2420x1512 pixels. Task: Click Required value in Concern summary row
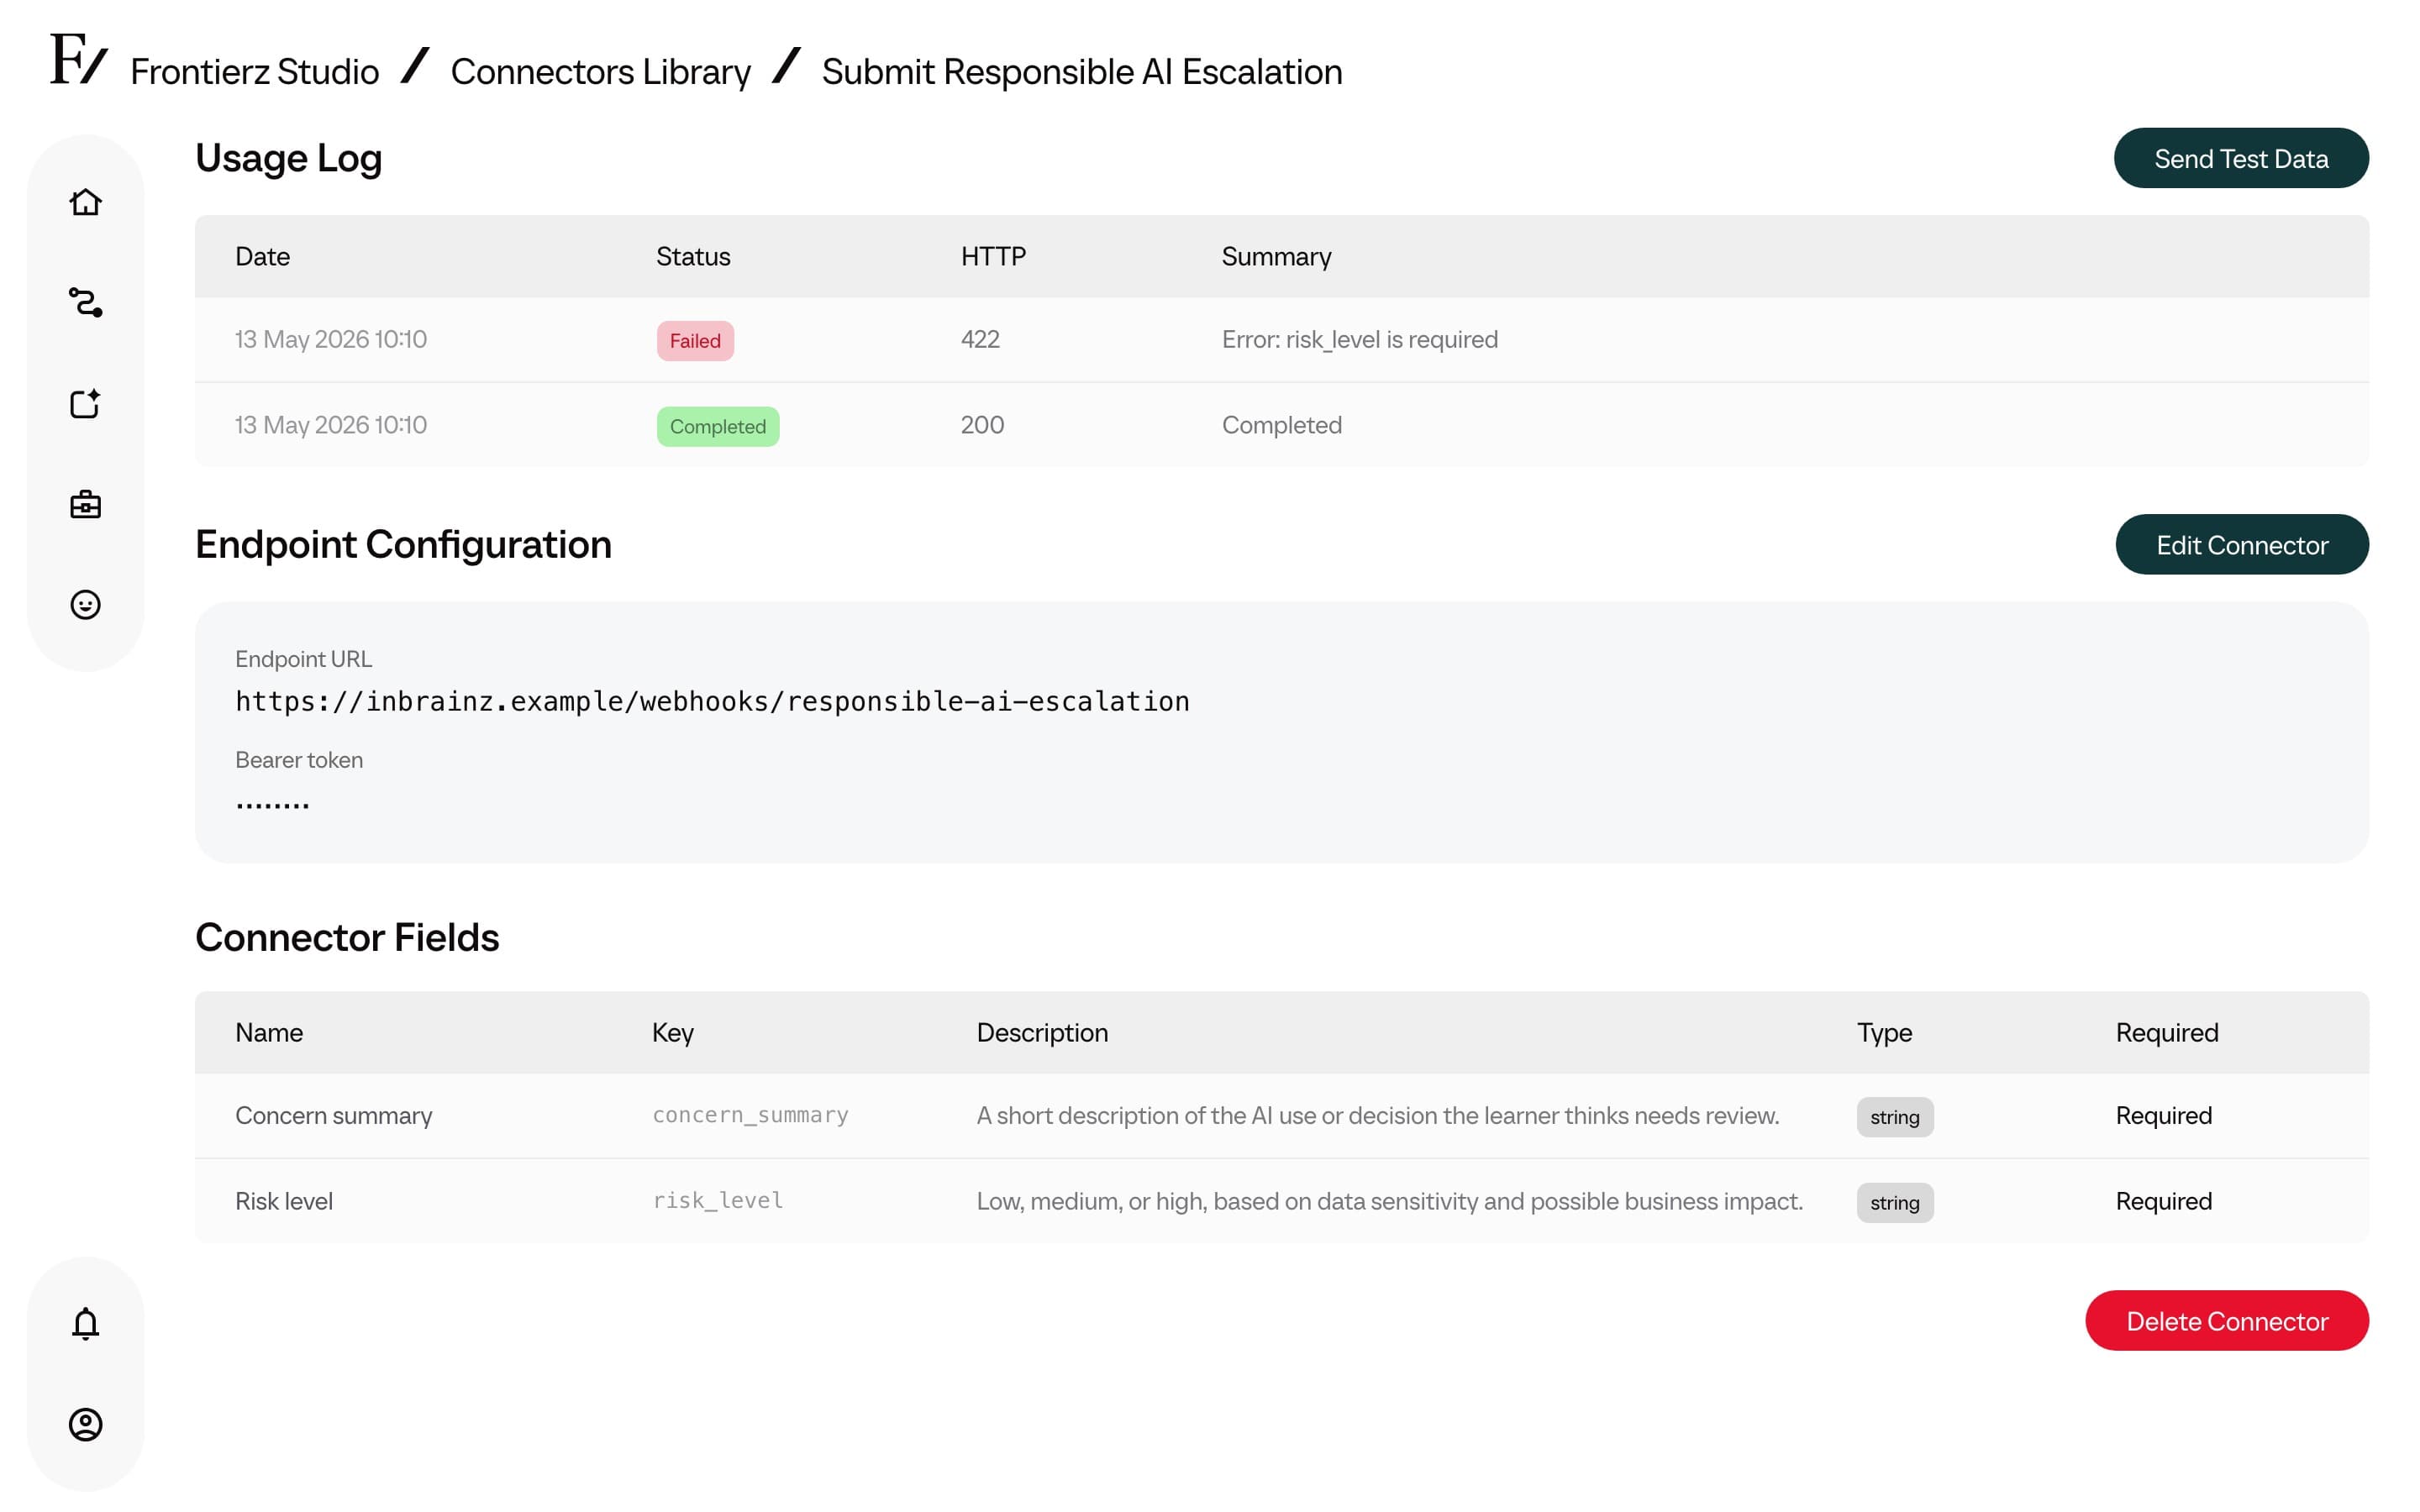pyautogui.click(x=2163, y=1116)
